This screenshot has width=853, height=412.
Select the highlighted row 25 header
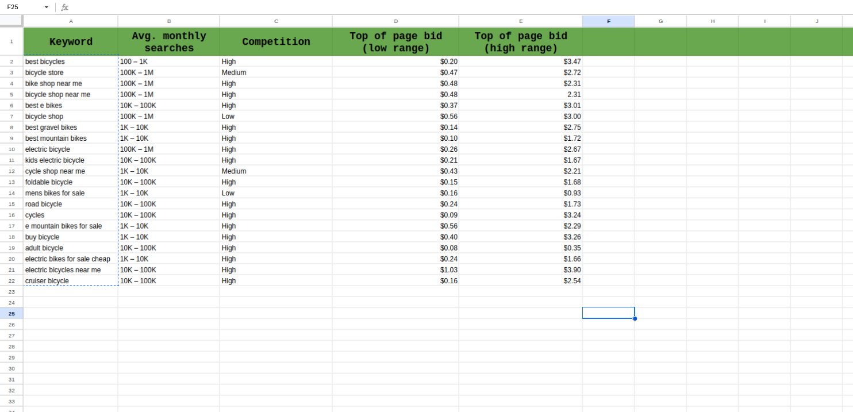pos(11,313)
